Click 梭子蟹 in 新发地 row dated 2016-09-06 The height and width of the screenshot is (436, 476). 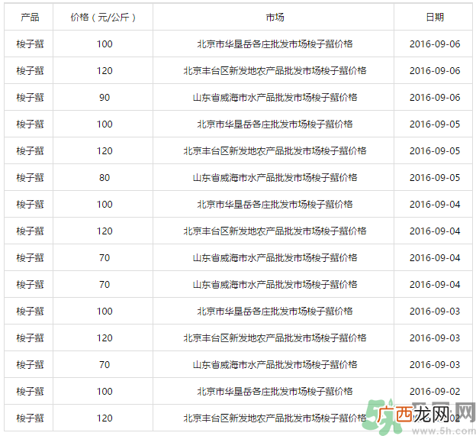tap(30, 71)
